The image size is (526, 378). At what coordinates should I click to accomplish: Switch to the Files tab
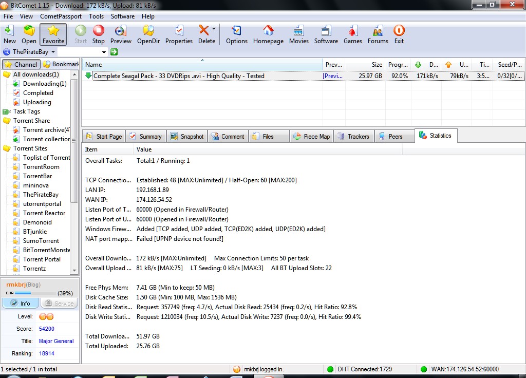click(x=269, y=137)
